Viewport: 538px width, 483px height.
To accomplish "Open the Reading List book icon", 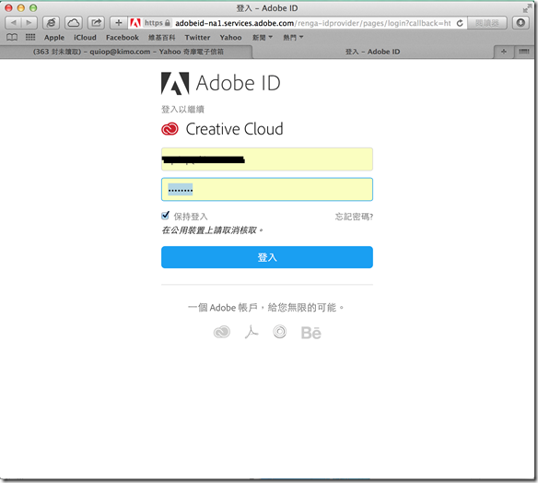I will [12, 37].
